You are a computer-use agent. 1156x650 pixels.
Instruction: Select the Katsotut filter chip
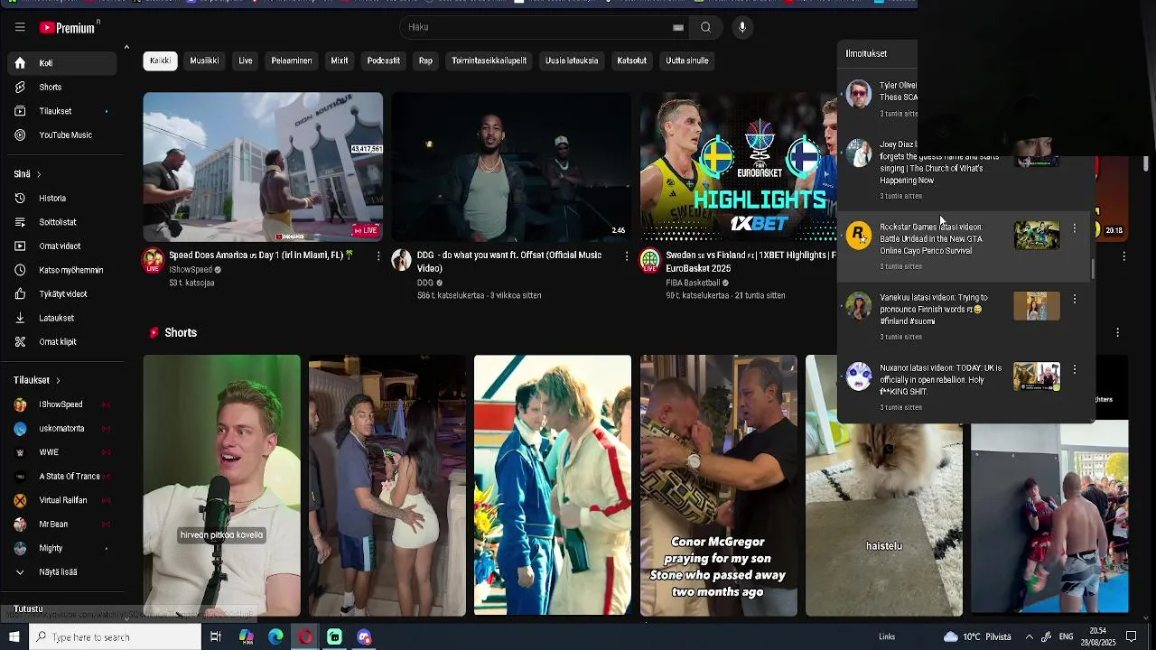click(x=631, y=60)
